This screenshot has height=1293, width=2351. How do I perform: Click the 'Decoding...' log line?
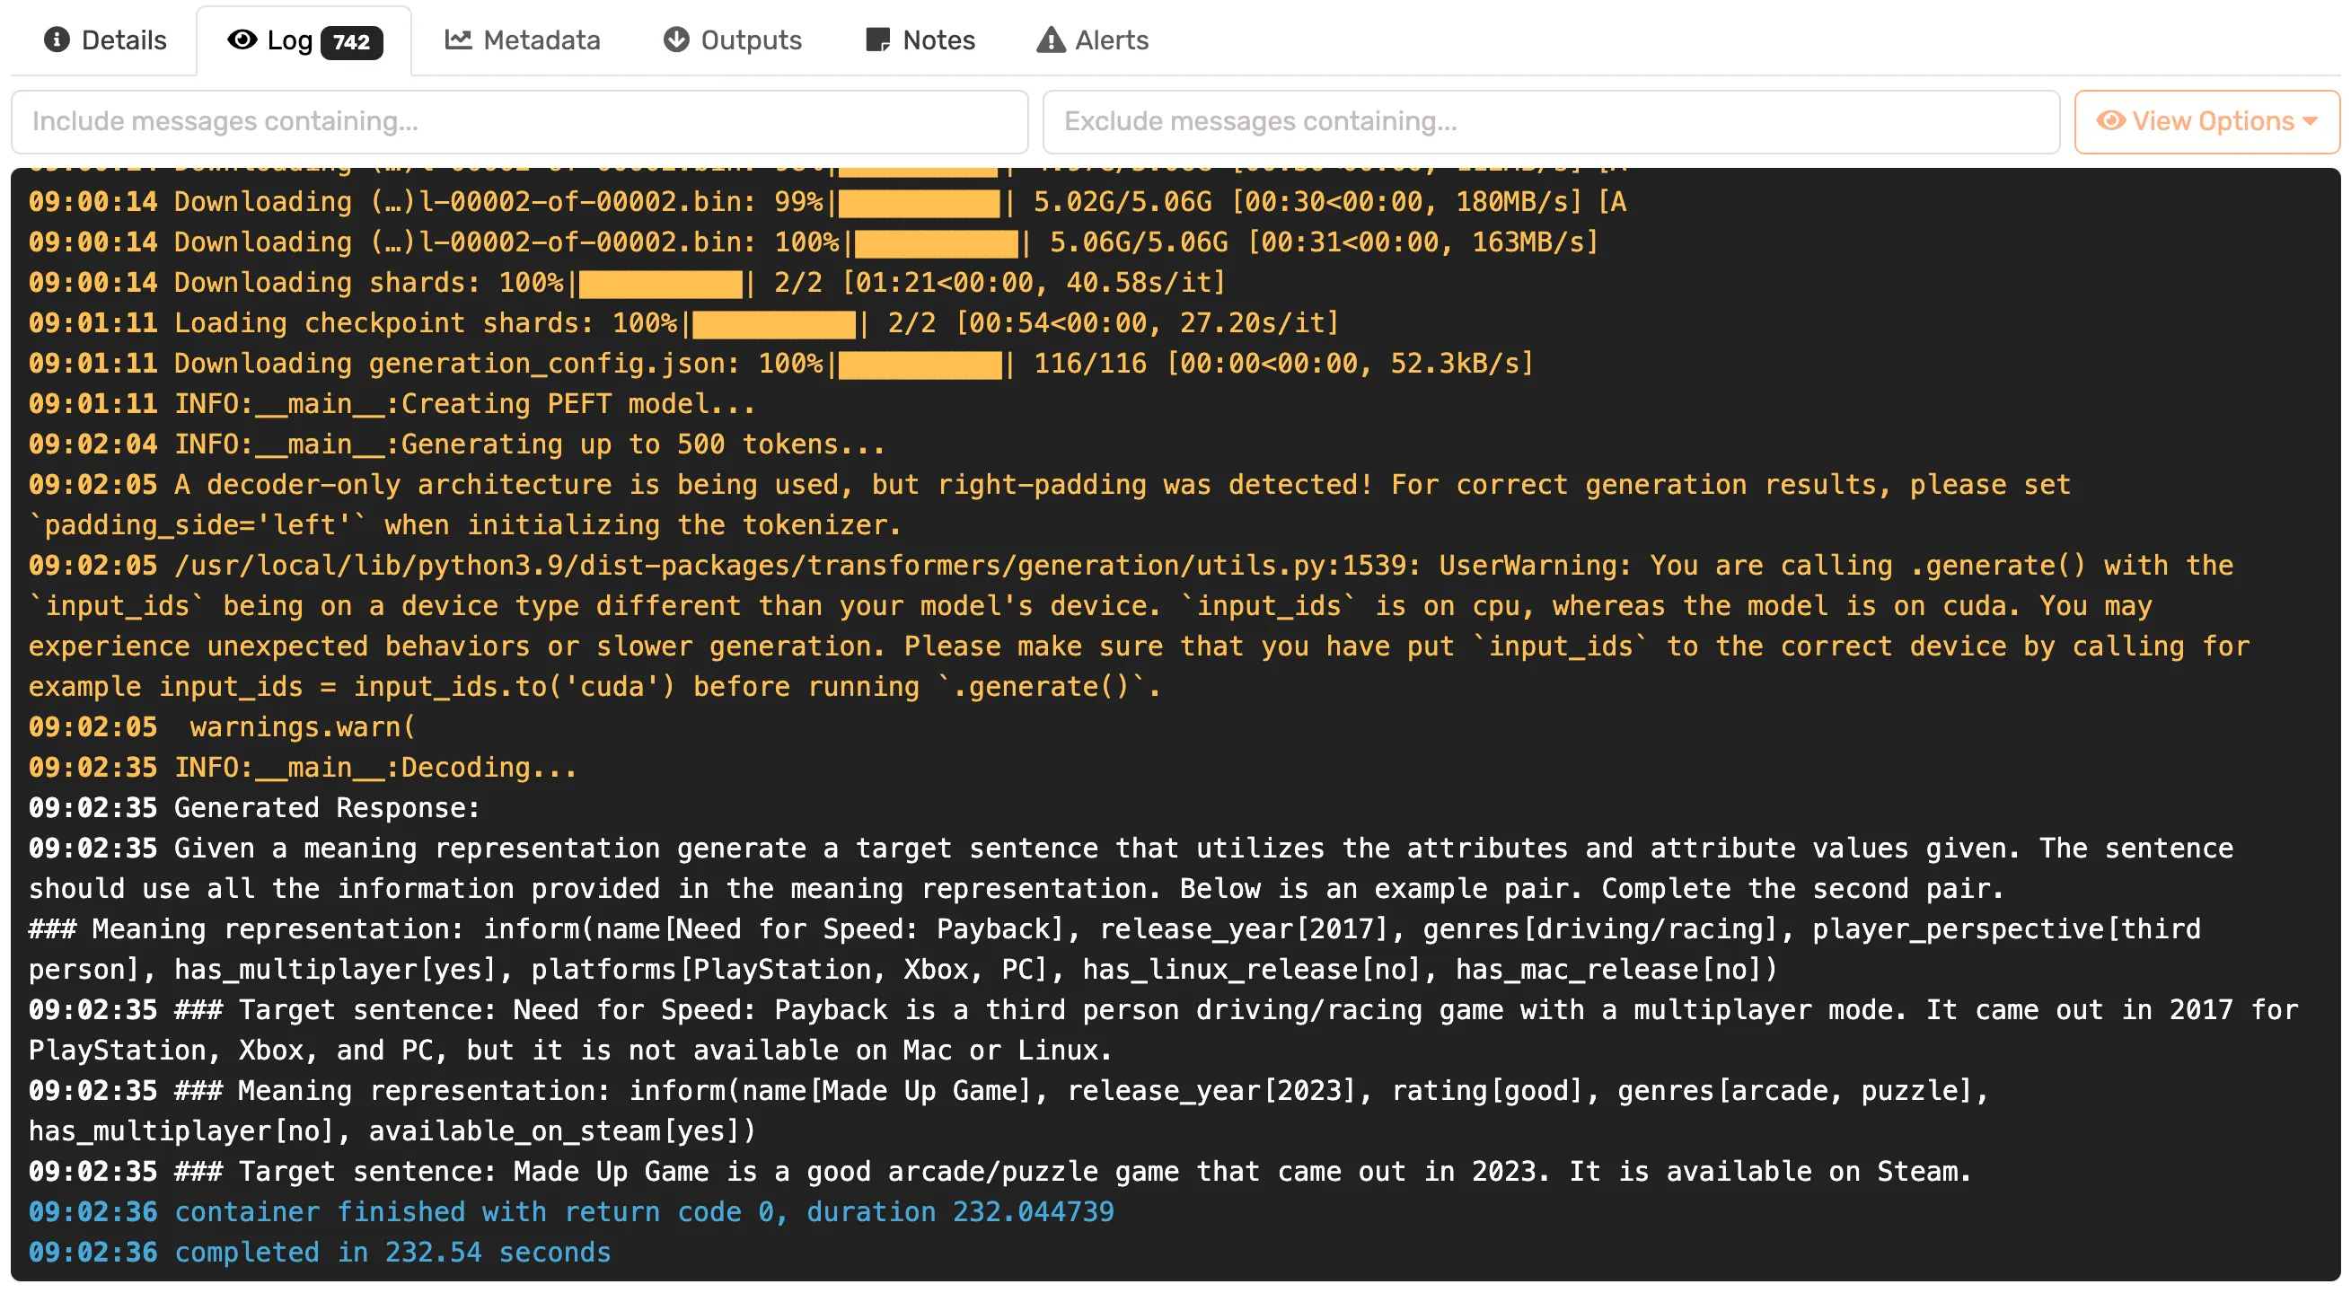click(x=303, y=769)
